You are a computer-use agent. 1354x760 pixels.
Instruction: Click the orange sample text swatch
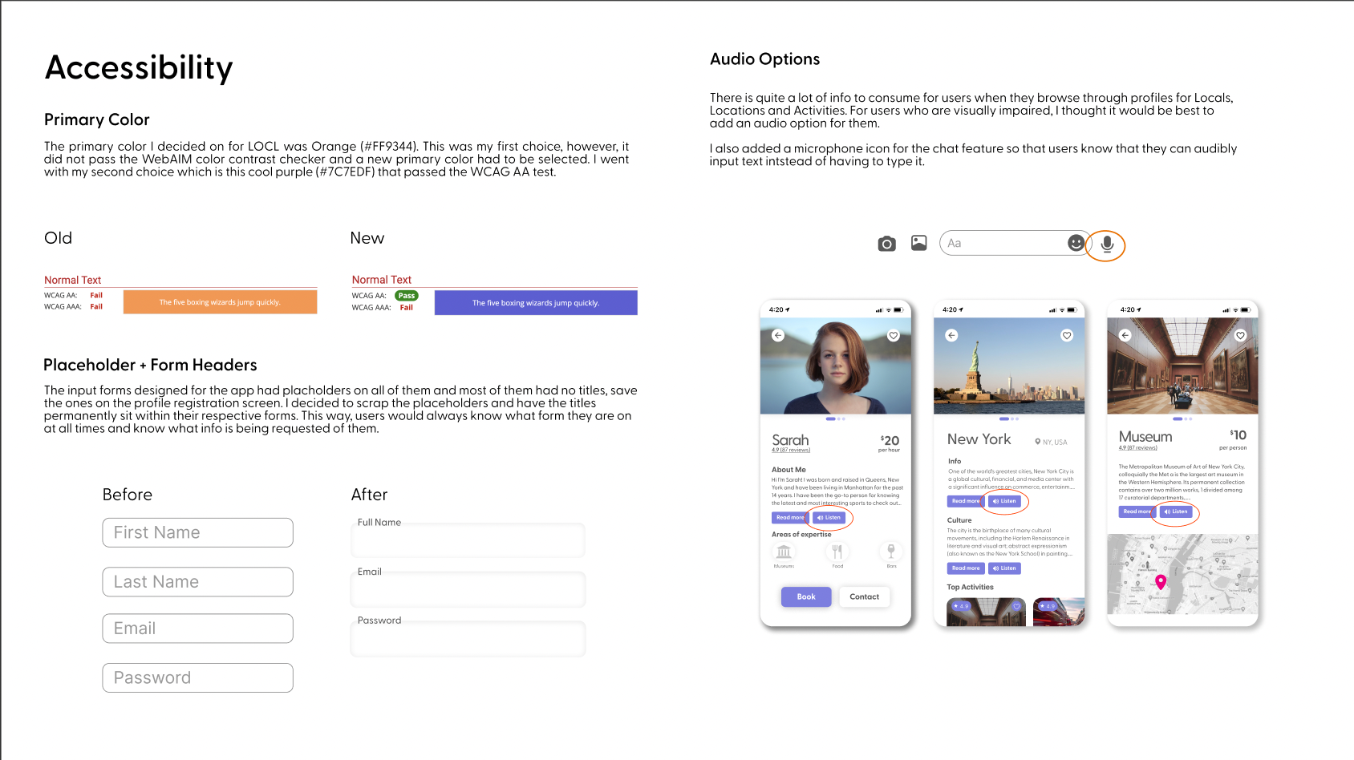(x=220, y=302)
